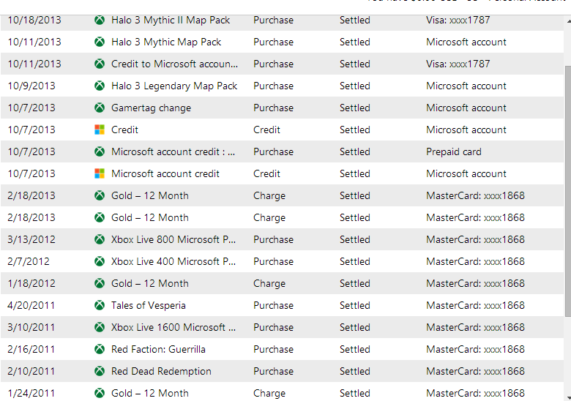The image size is (571, 401).
Task: Click date 2/16/2011
Action: point(31,349)
